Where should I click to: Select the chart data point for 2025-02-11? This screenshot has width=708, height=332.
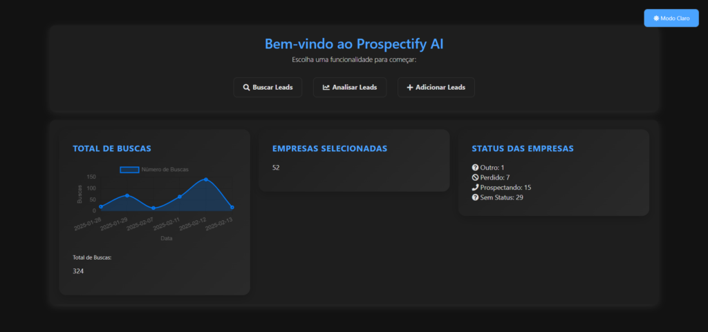(x=180, y=197)
